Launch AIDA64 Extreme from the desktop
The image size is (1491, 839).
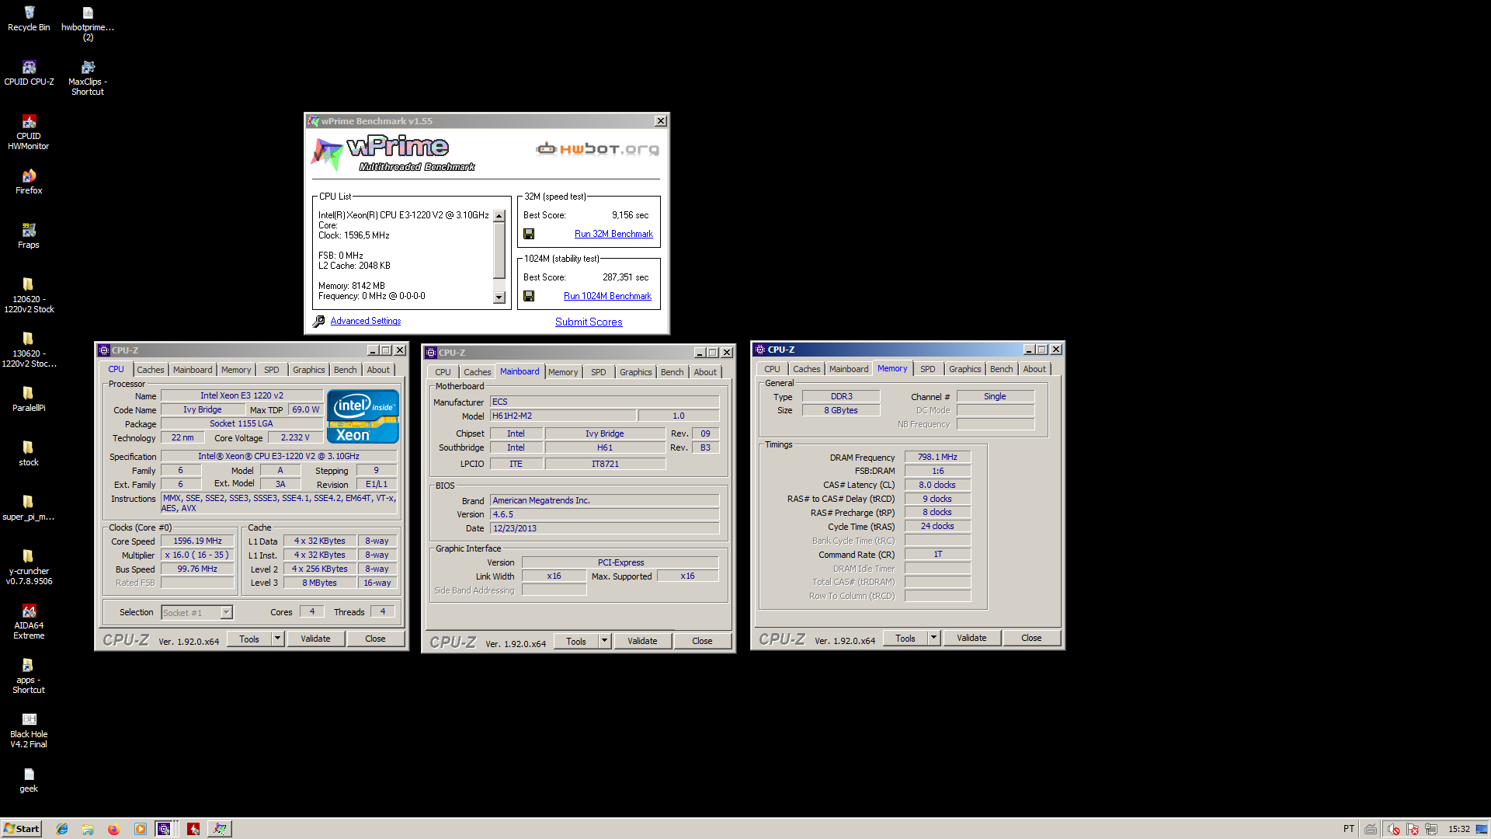click(x=29, y=621)
